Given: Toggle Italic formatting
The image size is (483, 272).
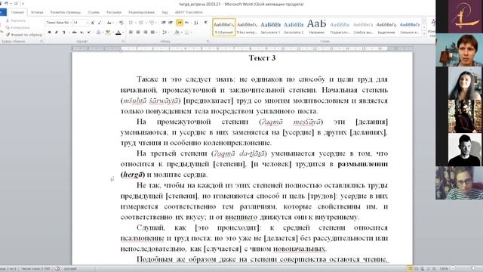Looking at the screenshot, I should coord(57,32).
